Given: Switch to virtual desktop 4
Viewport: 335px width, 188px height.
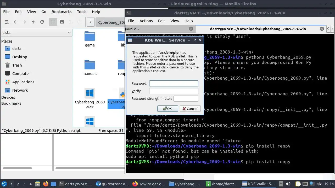Looking at the screenshot, I should (x=31, y=184).
